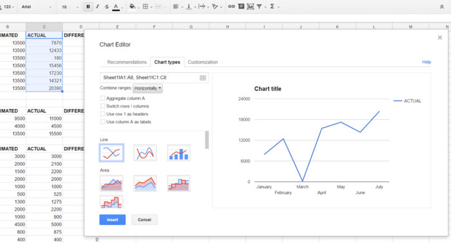Open the font size 10 dropdown
The height and width of the screenshot is (243, 451).
click(x=70, y=6)
